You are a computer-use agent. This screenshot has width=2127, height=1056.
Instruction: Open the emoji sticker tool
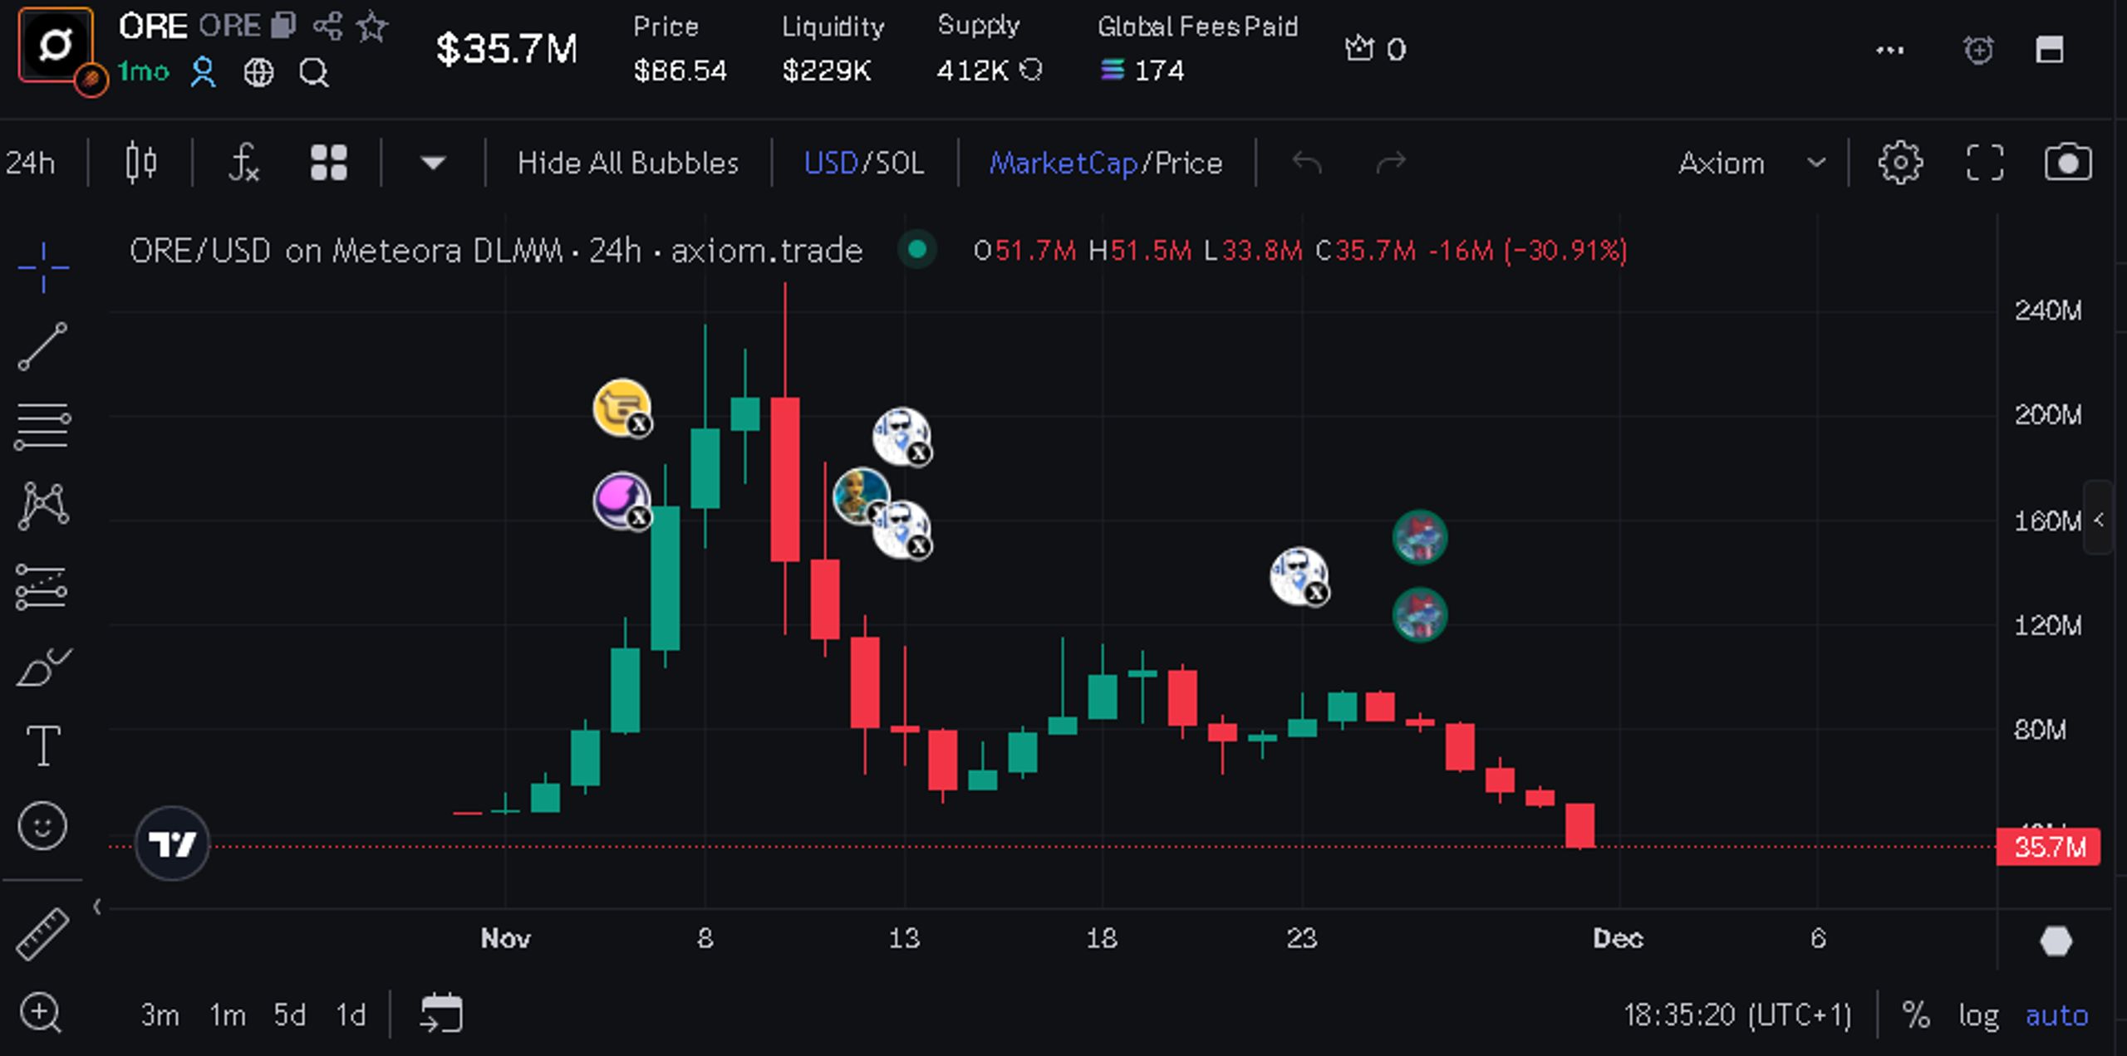coord(42,826)
